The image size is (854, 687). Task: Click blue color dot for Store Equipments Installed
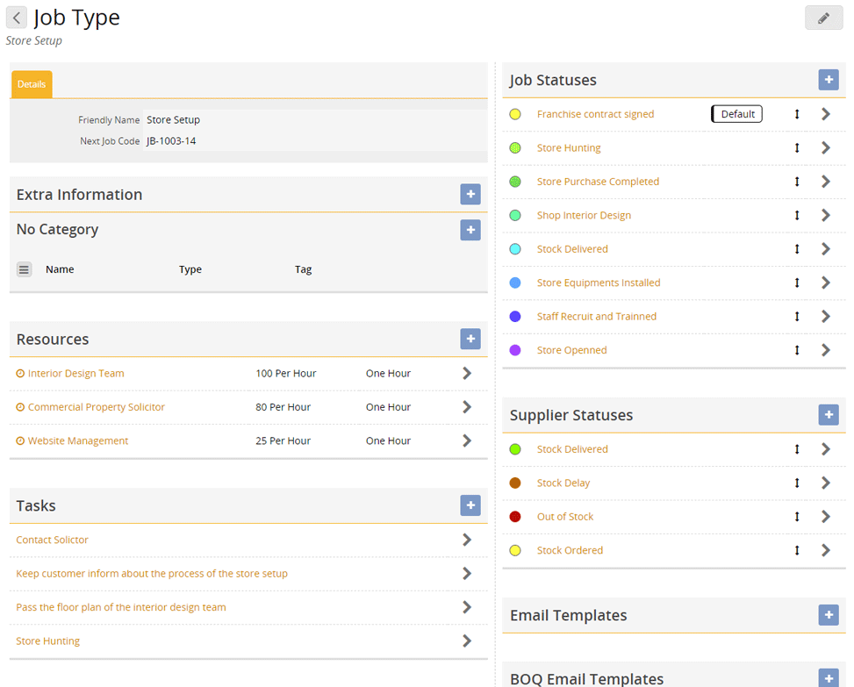[x=515, y=283]
